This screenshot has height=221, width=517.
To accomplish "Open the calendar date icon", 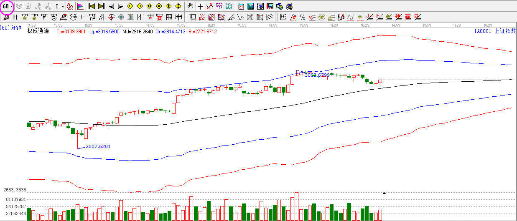I will [x=241, y=6].
